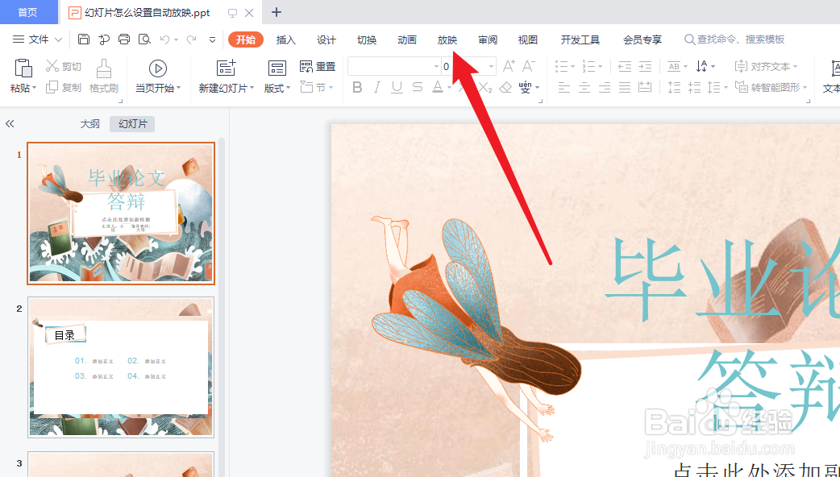This screenshot has height=477, width=840.
Task: Select the Format Painter (格式刷)
Action: [103, 77]
